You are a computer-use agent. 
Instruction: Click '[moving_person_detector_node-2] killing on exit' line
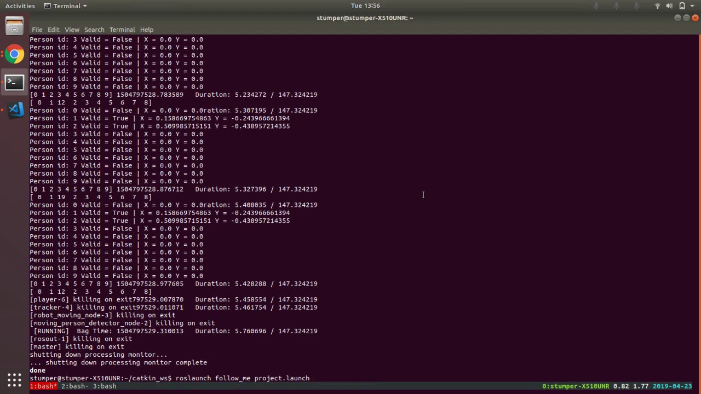coord(122,323)
